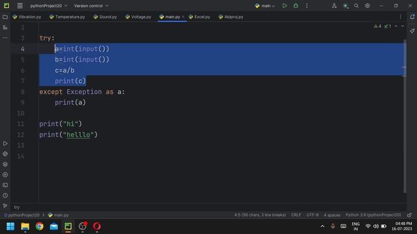Open Code With Me user icon

click(334, 6)
